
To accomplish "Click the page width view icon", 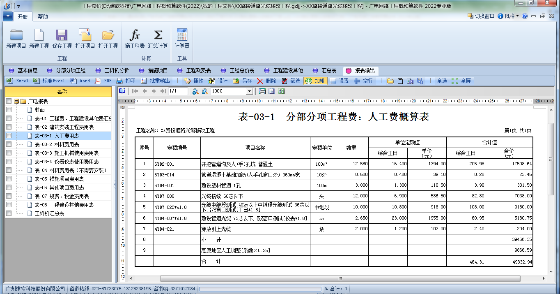I will [262, 91].
